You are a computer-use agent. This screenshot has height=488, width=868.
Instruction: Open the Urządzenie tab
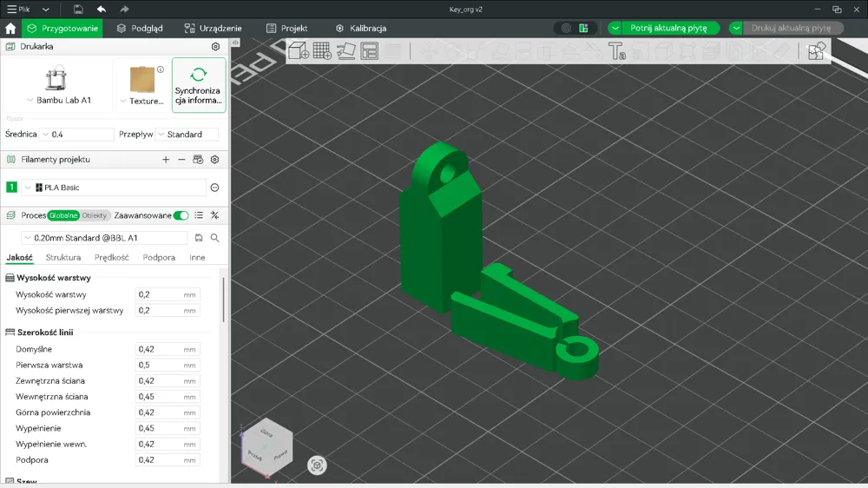(x=214, y=29)
